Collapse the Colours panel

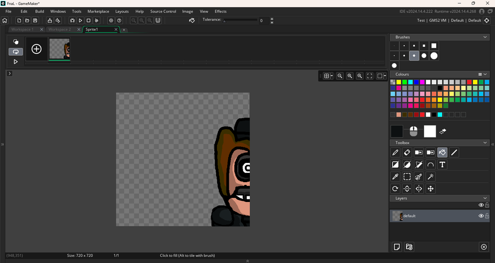(x=485, y=74)
